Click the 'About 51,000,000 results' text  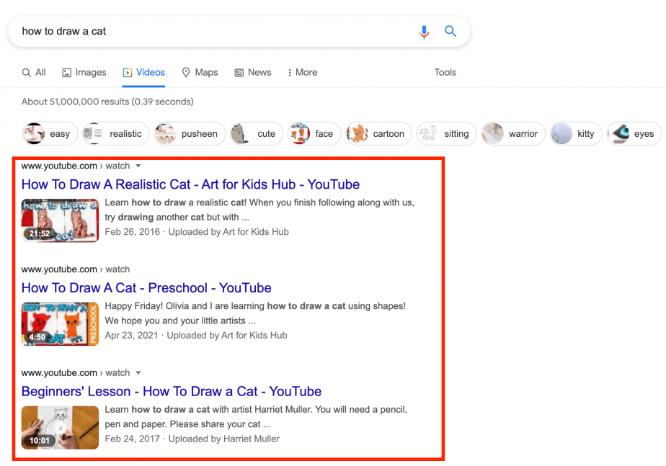pyautogui.click(x=107, y=102)
